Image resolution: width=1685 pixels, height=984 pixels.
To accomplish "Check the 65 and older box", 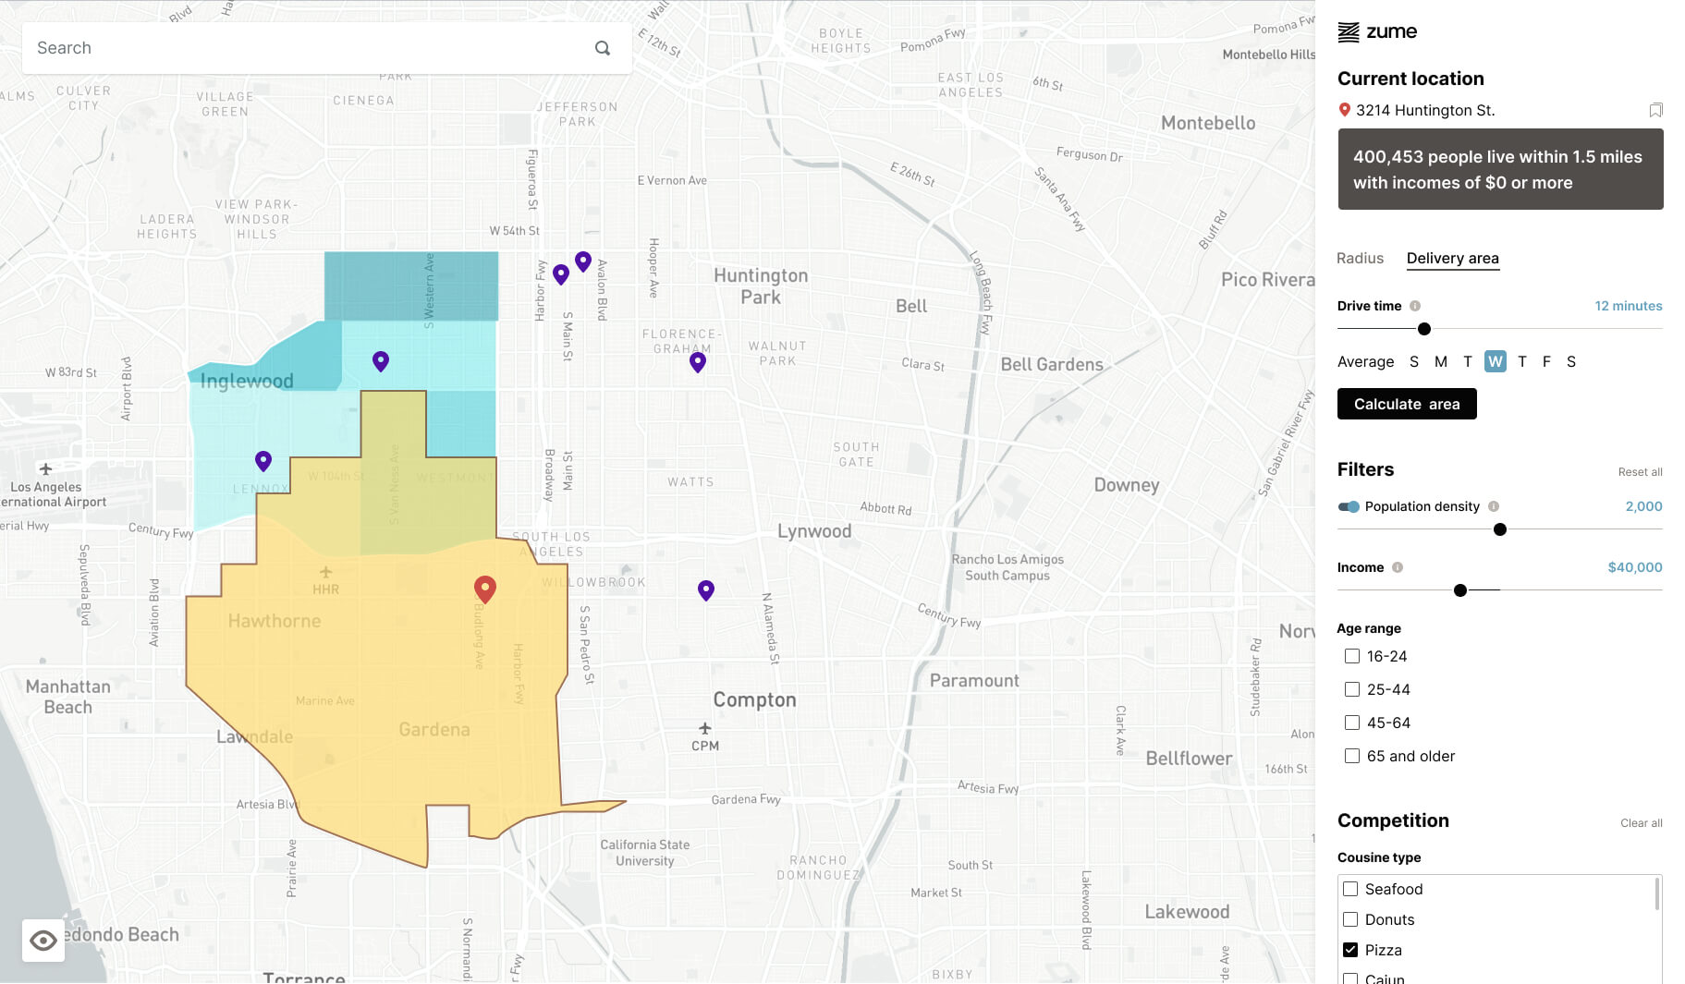I will tap(1352, 756).
